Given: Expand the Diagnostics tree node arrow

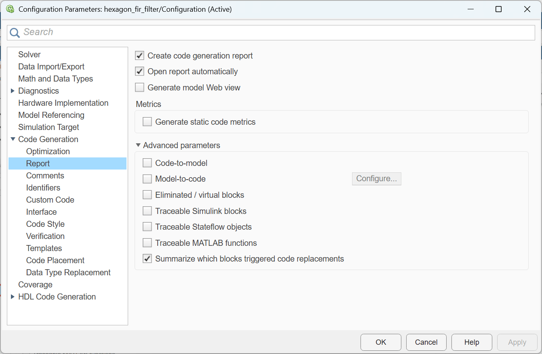Looking at the screenshot, I should pyautogui.click(x=13, y=91).
